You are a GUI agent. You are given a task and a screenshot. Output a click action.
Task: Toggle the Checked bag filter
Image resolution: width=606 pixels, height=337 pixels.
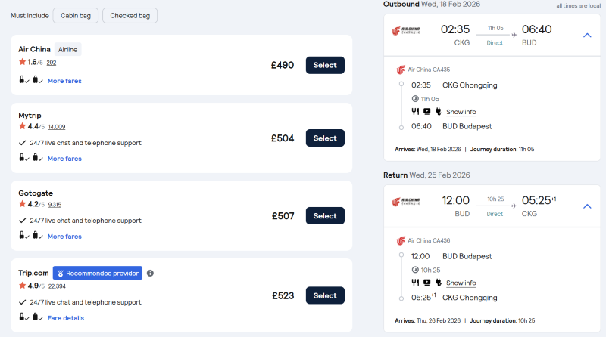pos(130,16)
